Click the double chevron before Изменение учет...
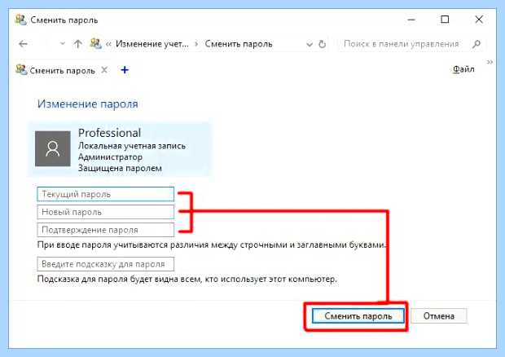The height and width of the screenshot is (357, 505). pos(108,44)
